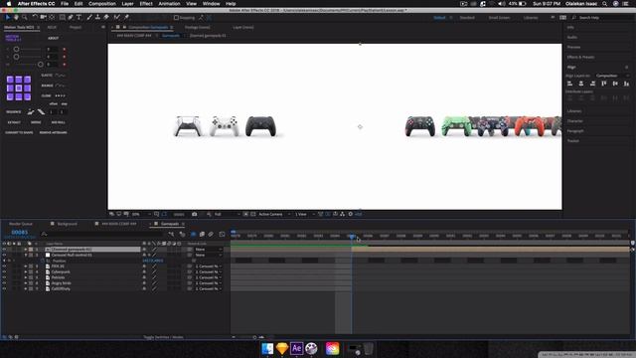The width and height of the screenshot is (636, 358).
Task: Click bottom-right anchor square in Motion Tools grid
Action: [x=27, y=96]
